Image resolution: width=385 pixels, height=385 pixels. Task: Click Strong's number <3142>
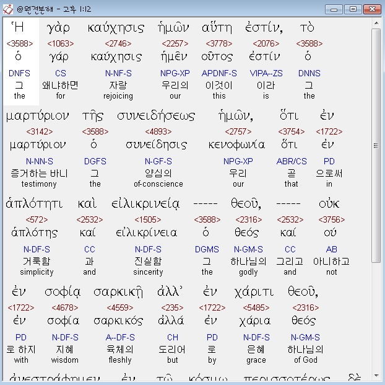[x=40, y=131]
